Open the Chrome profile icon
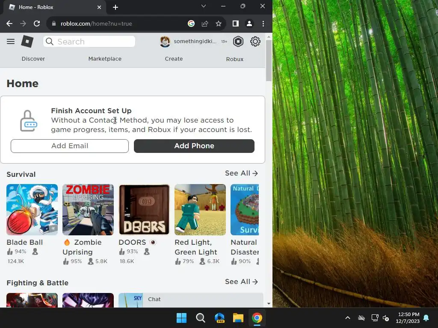Image resolution: width=438 pixels, height=328 pixels. (249, 24)
